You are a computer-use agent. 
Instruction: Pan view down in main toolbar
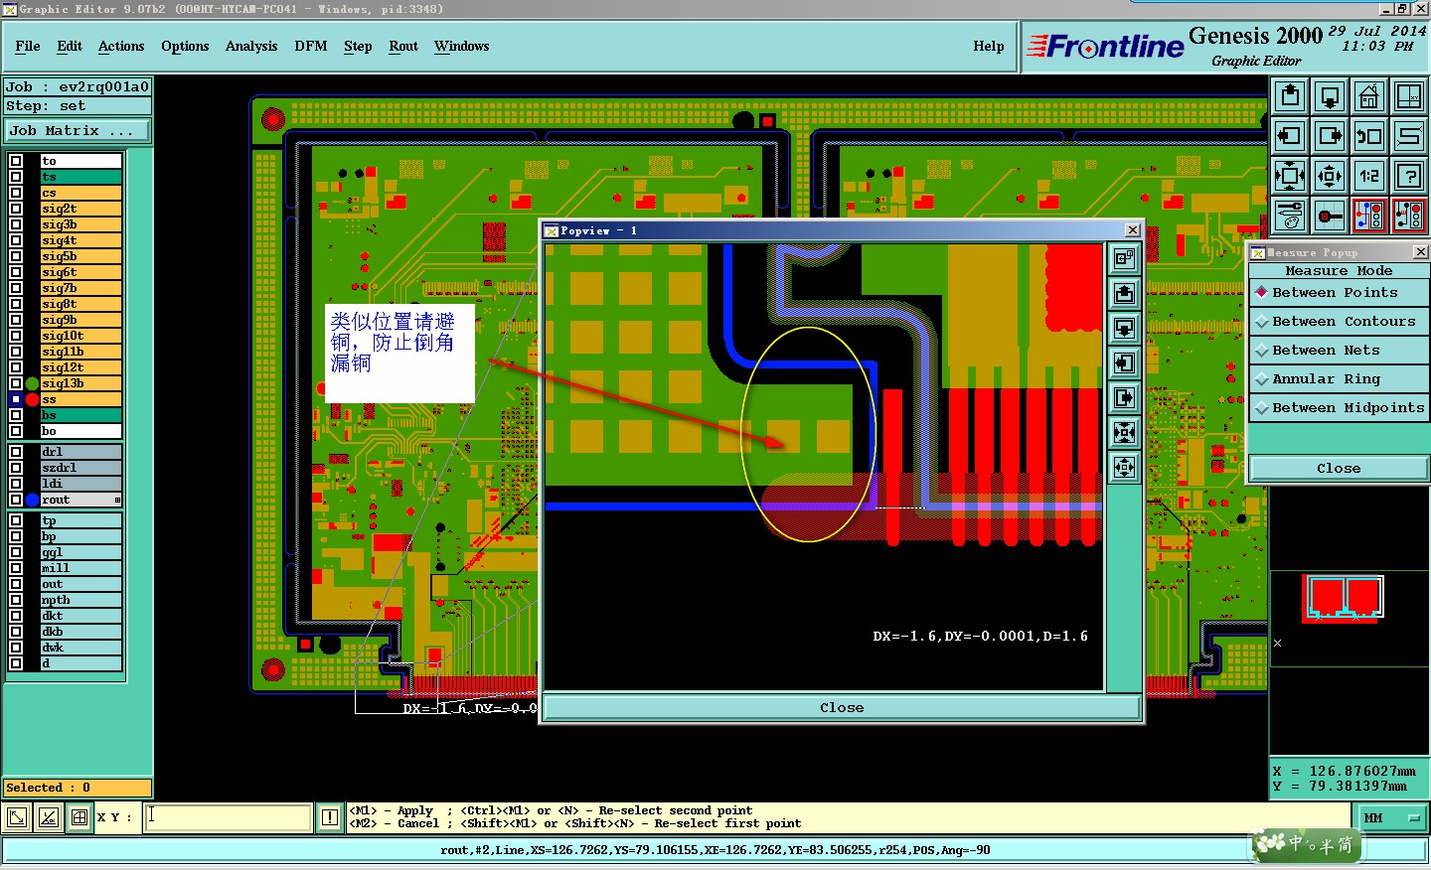[1330, 96]
